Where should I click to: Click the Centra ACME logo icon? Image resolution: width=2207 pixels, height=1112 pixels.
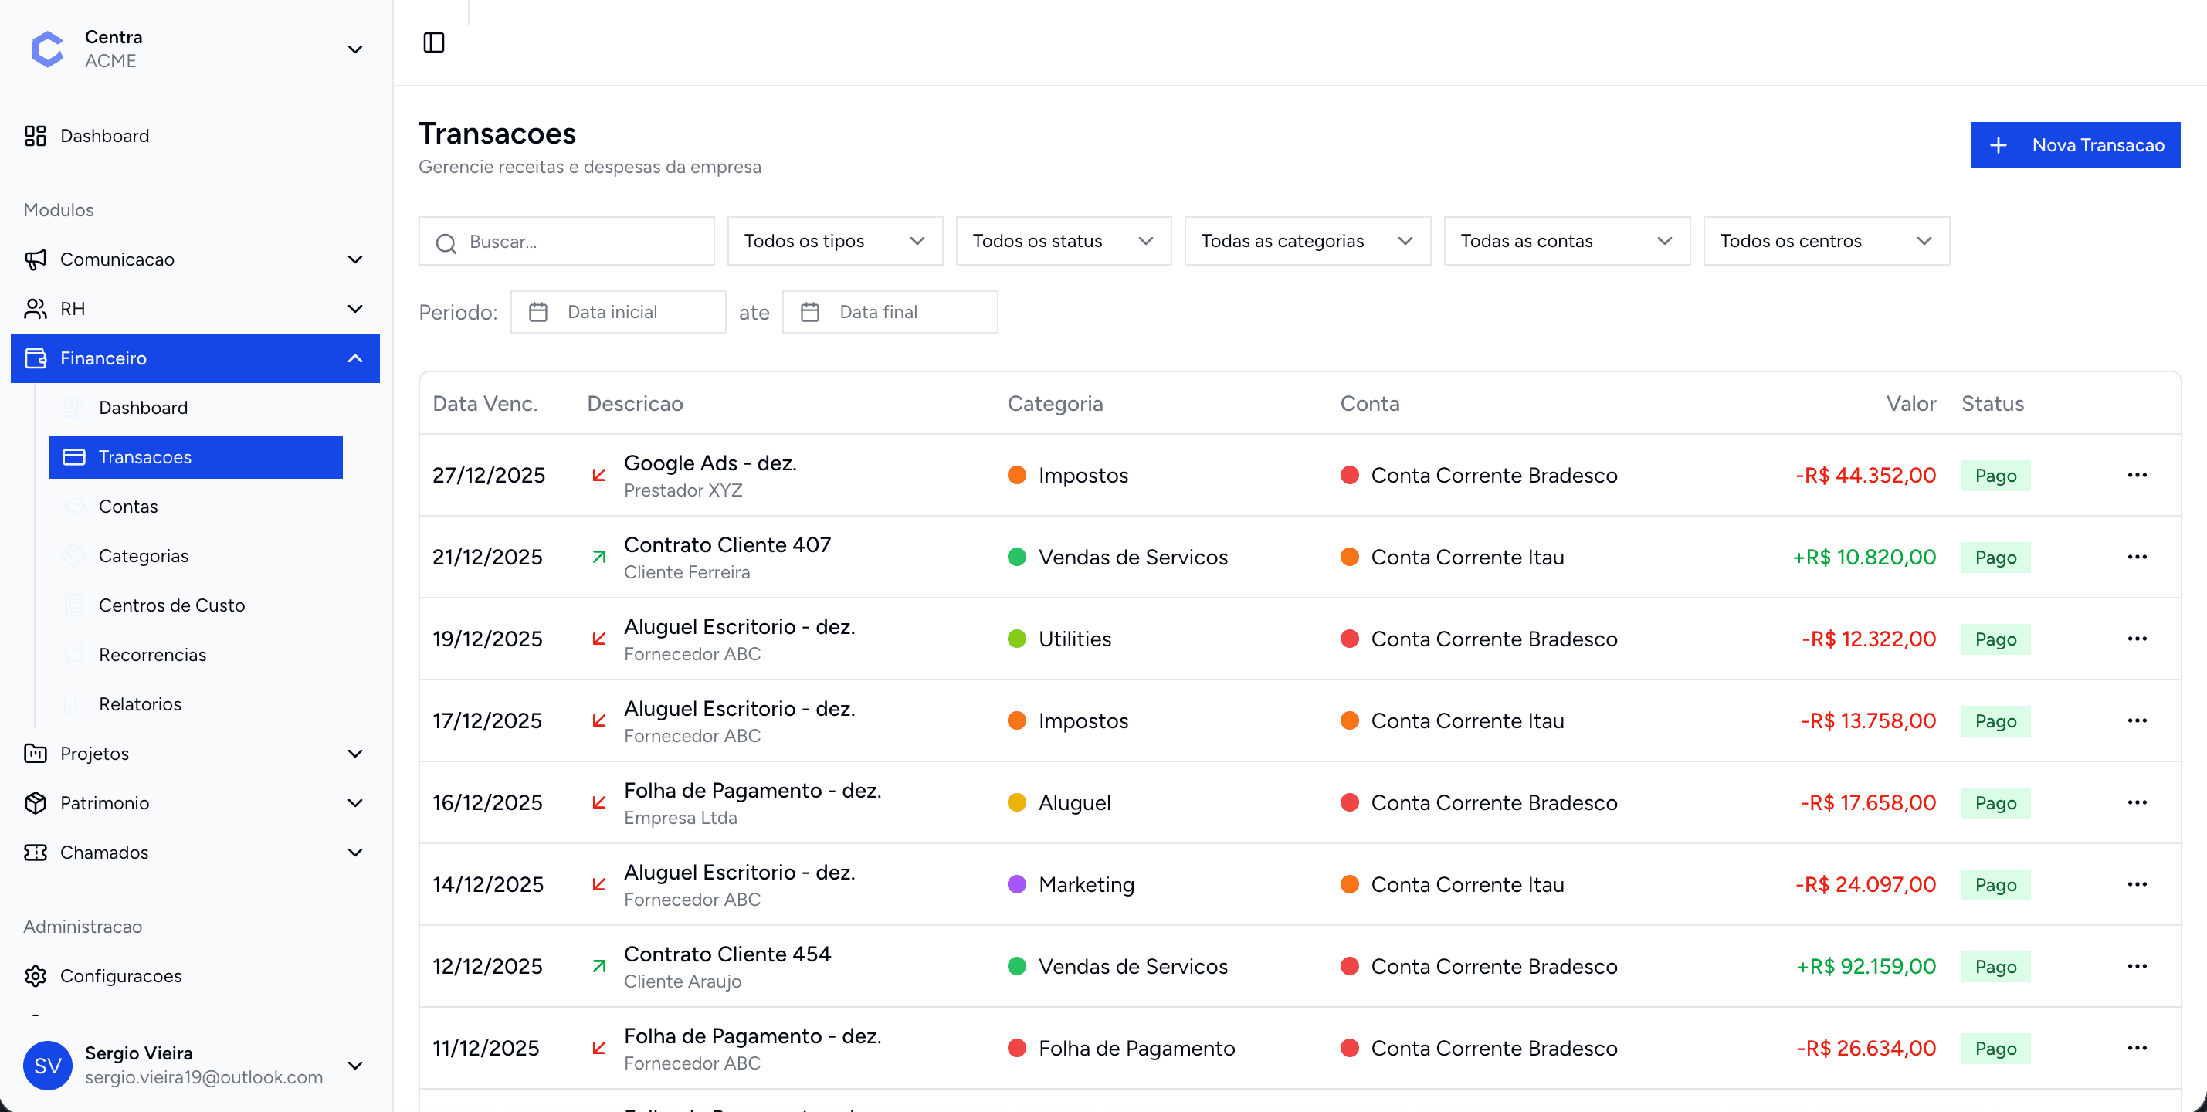pyautogui.click(x=48, y=49)
